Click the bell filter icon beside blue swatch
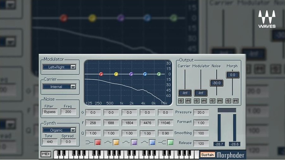The image size is (285, 160). 144,143
